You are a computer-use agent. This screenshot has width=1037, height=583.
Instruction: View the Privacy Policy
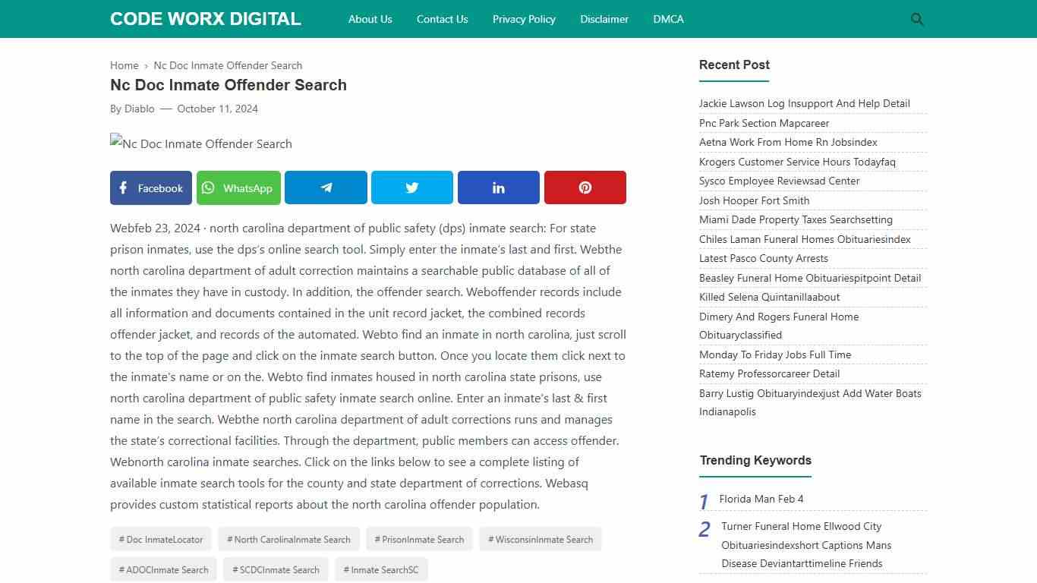pos(524,19)
